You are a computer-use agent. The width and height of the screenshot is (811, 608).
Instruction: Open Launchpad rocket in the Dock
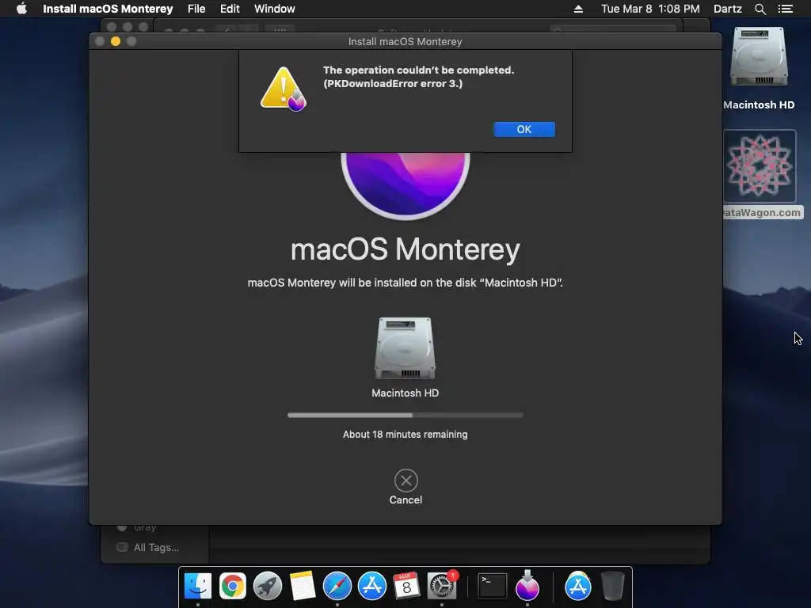[268, 586]
